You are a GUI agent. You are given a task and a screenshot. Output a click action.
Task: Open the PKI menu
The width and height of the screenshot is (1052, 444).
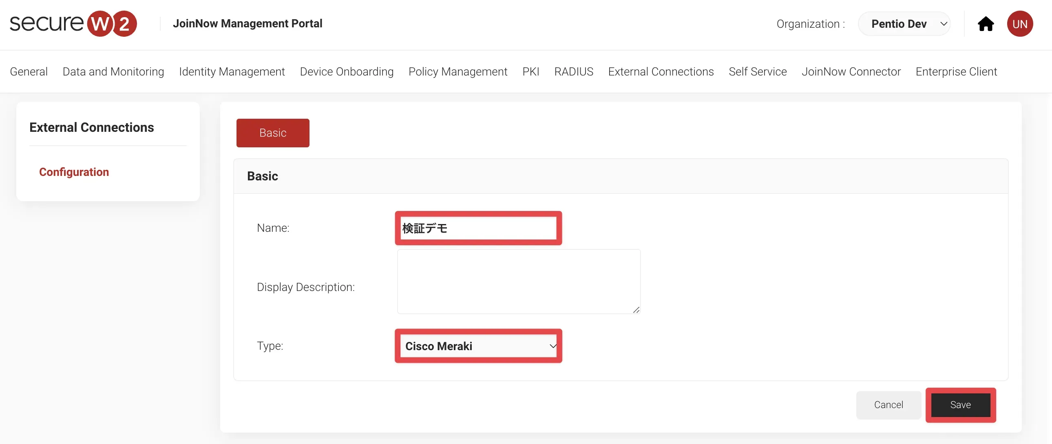click(x=530, y=71)
